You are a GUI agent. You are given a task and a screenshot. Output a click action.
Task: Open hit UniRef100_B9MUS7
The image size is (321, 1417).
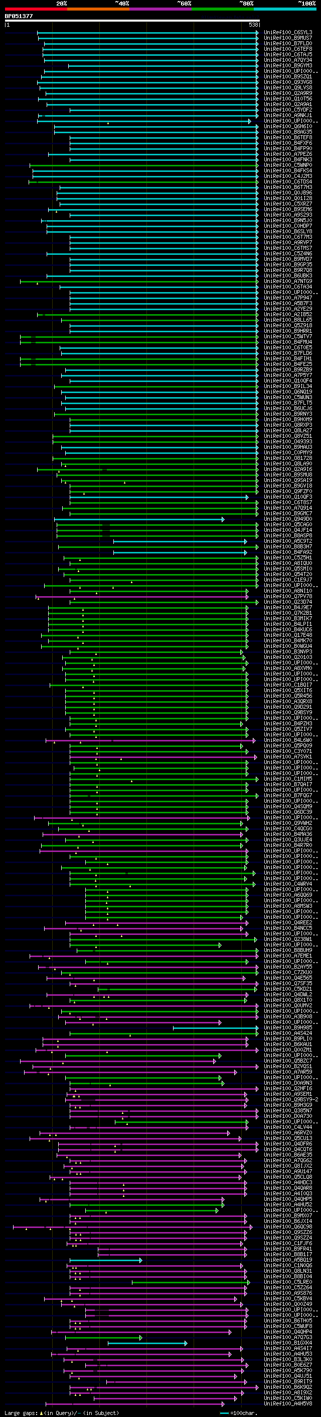click(x=287, y=38)
